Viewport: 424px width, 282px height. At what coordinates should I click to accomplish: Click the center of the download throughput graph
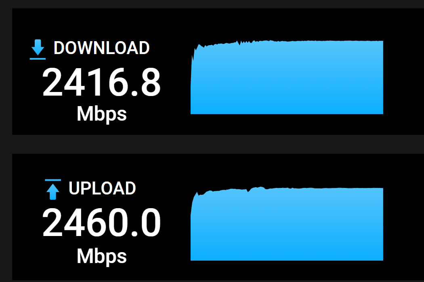pos(287,77)
